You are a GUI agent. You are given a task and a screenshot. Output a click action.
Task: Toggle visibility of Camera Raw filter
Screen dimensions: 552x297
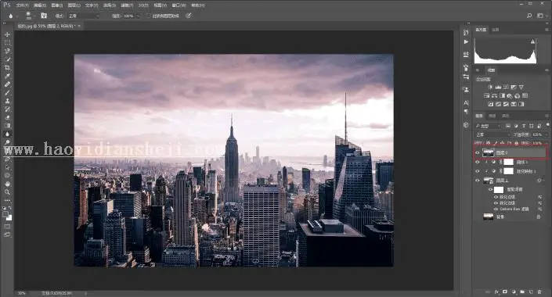[x=496, y=209]
